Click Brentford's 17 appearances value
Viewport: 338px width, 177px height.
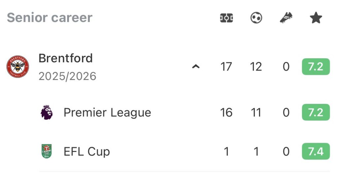226,67
